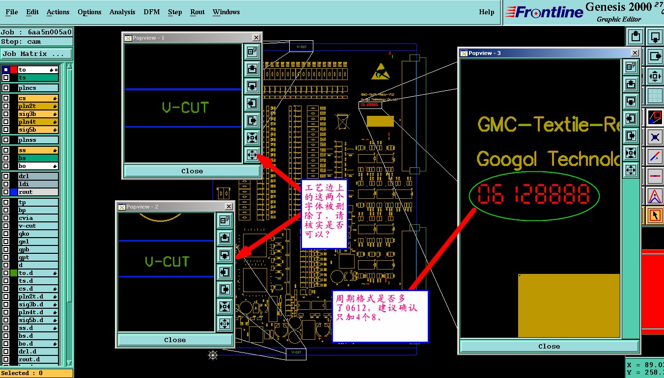Click green color swatch of layer to.d
Screen dimensions: 664x378
[x=14, y=273]
